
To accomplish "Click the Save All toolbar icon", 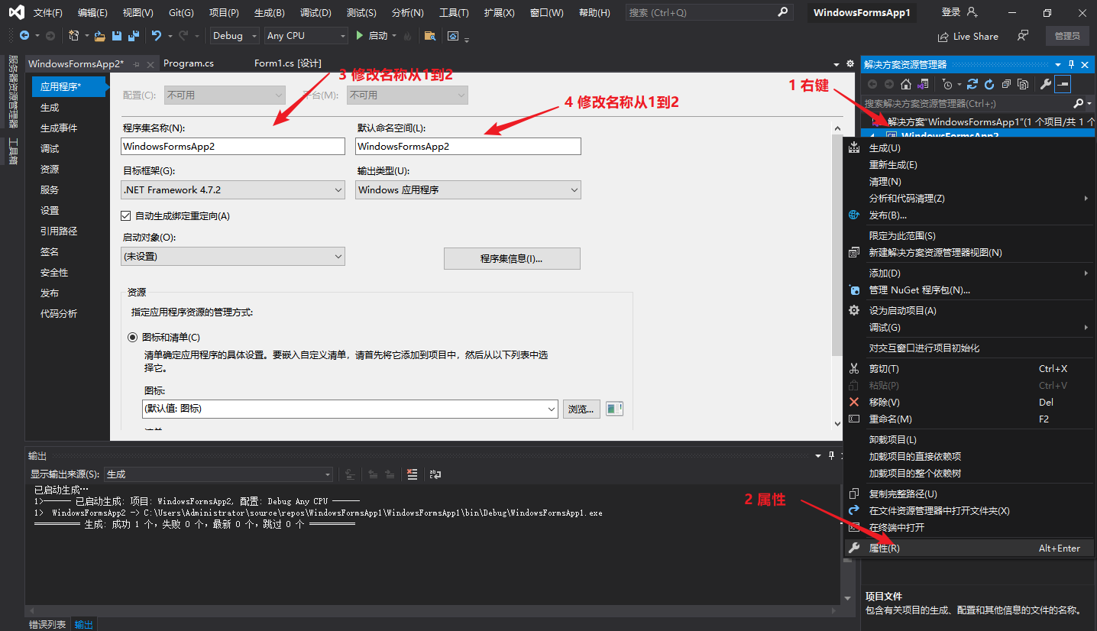I will (x=134, y=36).
